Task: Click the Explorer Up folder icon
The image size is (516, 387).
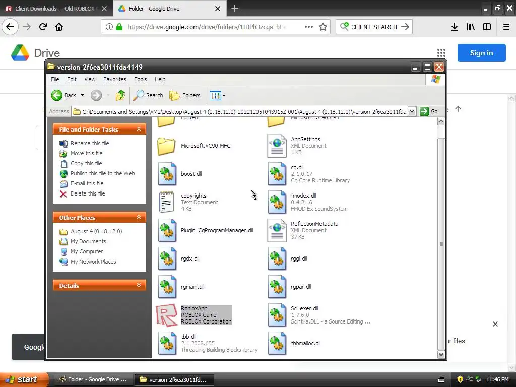Action: pos(120,95)
